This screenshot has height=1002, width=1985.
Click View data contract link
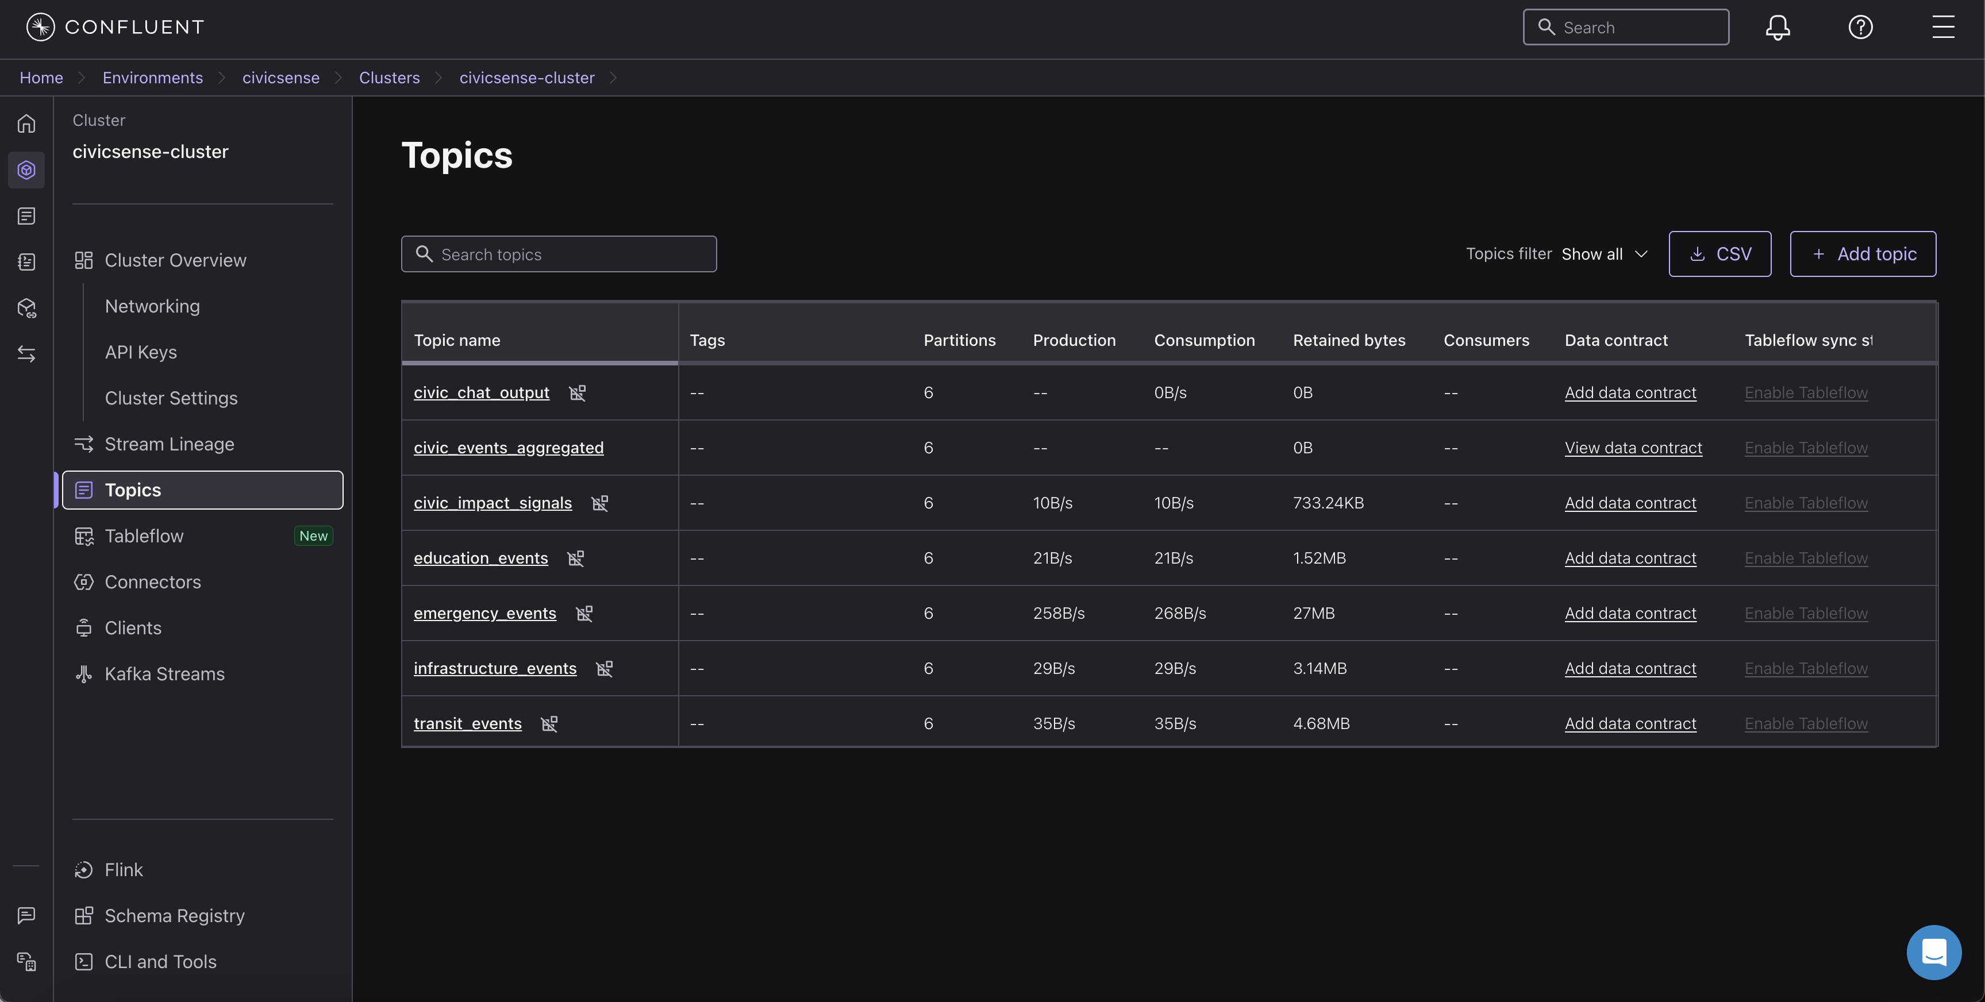pos(1633,448)
